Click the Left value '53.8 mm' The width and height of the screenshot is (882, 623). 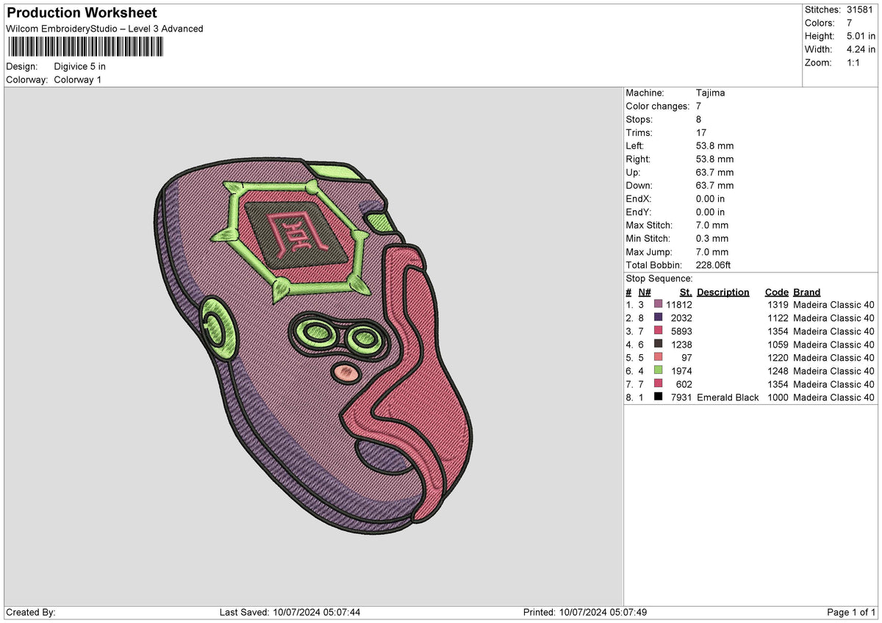pyautogui.click(x=714, y=146)
